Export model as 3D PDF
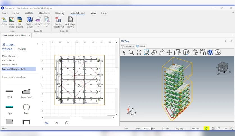This screenshot has width=235, height=136. pos(47,21)
